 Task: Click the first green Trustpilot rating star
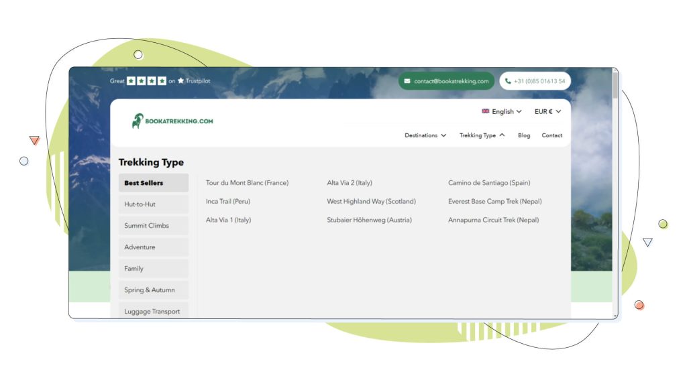click(131, 81)
